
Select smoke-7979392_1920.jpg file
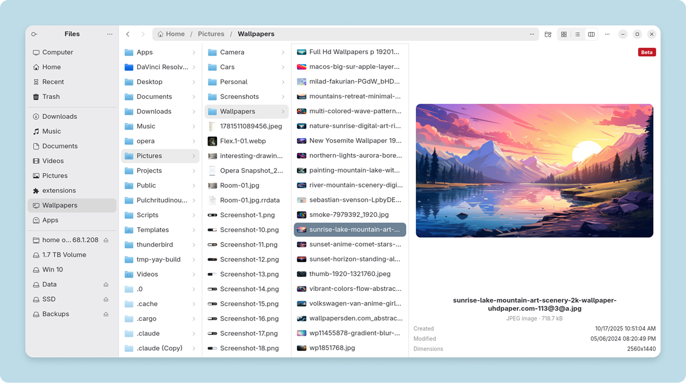(350, 215)
